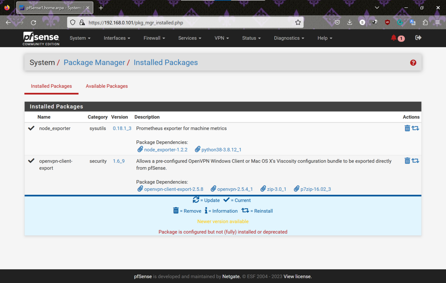
Task: Open uBlock Origin in the browser toolbar
Action: (x=387, y=22)
